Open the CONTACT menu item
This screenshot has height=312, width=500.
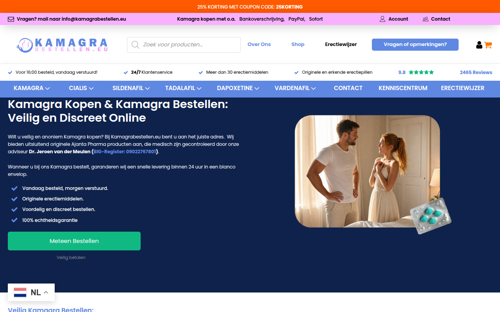(x=348, y=88)
